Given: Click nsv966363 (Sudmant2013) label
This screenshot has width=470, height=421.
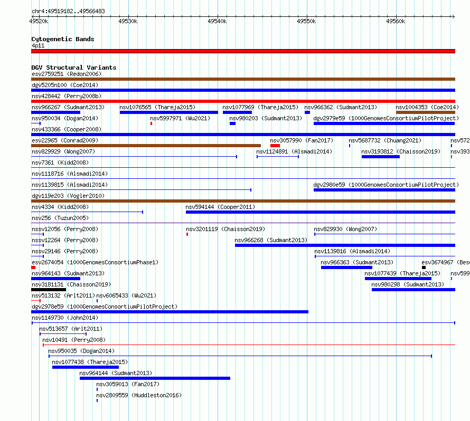Looking at the screenshot, I should coord(357,262).
